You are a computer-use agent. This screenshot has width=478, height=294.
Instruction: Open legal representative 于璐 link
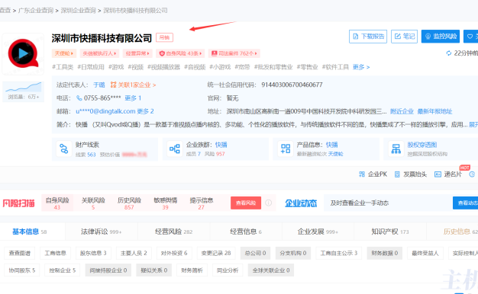click(x=99, y=85)
